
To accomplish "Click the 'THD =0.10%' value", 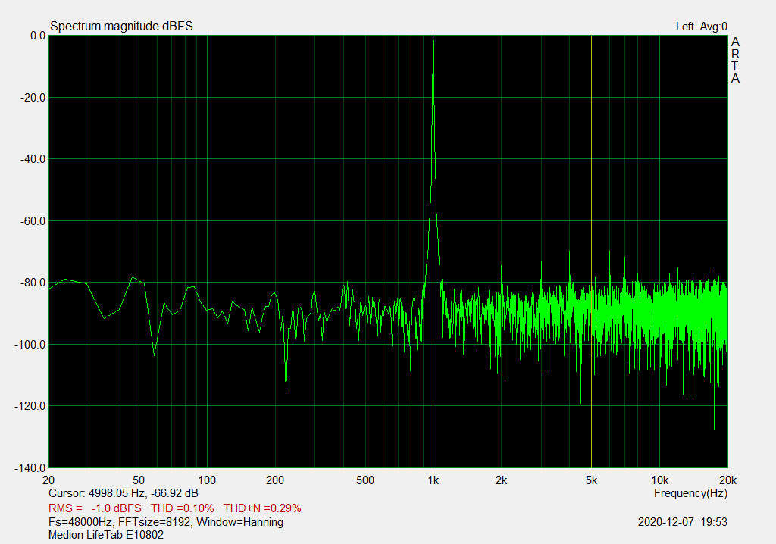I will click(182, 508).
